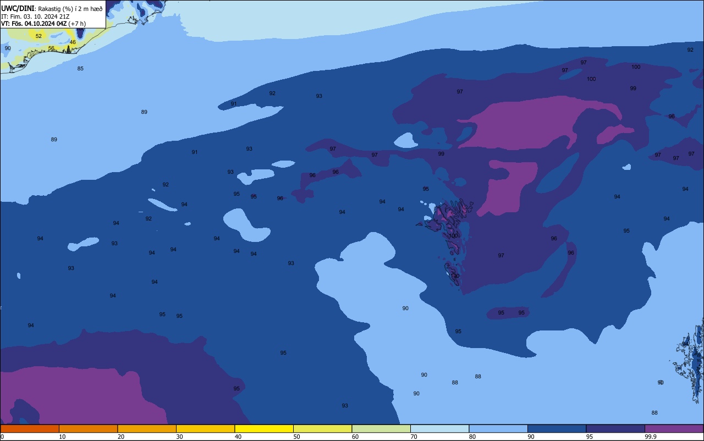Click the '99.9' tick label on the color scale
The image size is (704, 441).
coord(651,437)
